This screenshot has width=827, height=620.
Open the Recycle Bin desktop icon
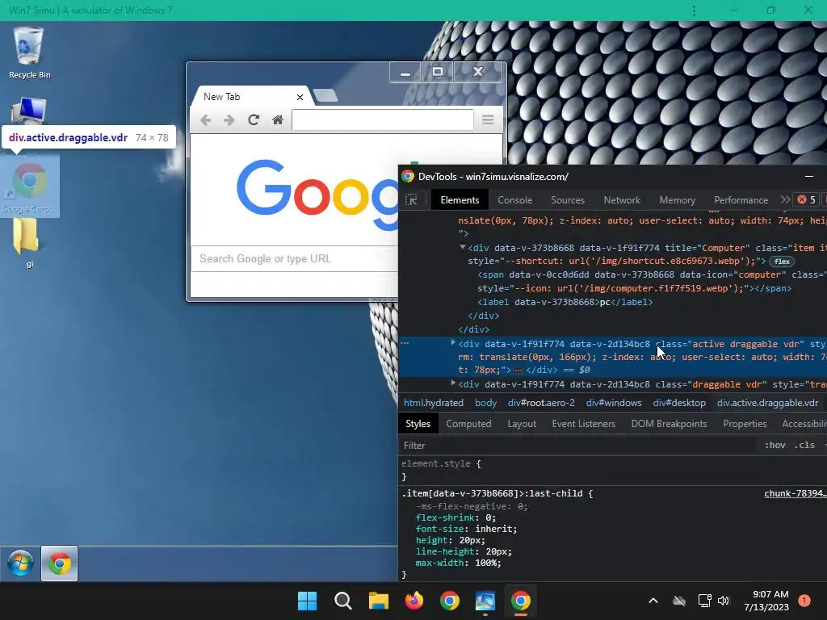[x=29, y=52]
